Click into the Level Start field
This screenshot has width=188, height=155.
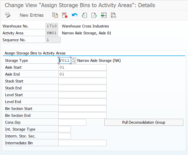[82, 95]
